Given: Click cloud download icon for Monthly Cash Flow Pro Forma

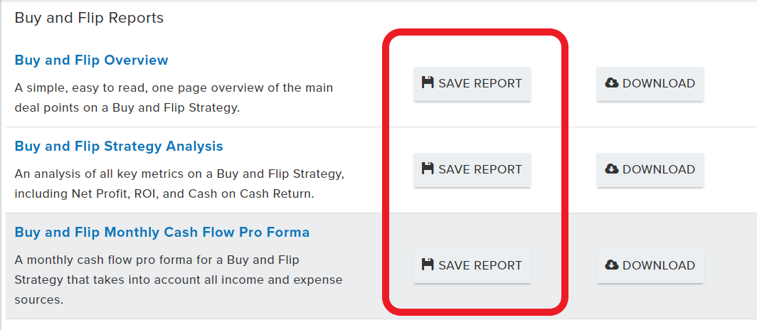Looking at the screenshot, I should click(x=612, y=265).
